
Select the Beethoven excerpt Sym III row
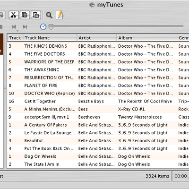pos(98,117)
